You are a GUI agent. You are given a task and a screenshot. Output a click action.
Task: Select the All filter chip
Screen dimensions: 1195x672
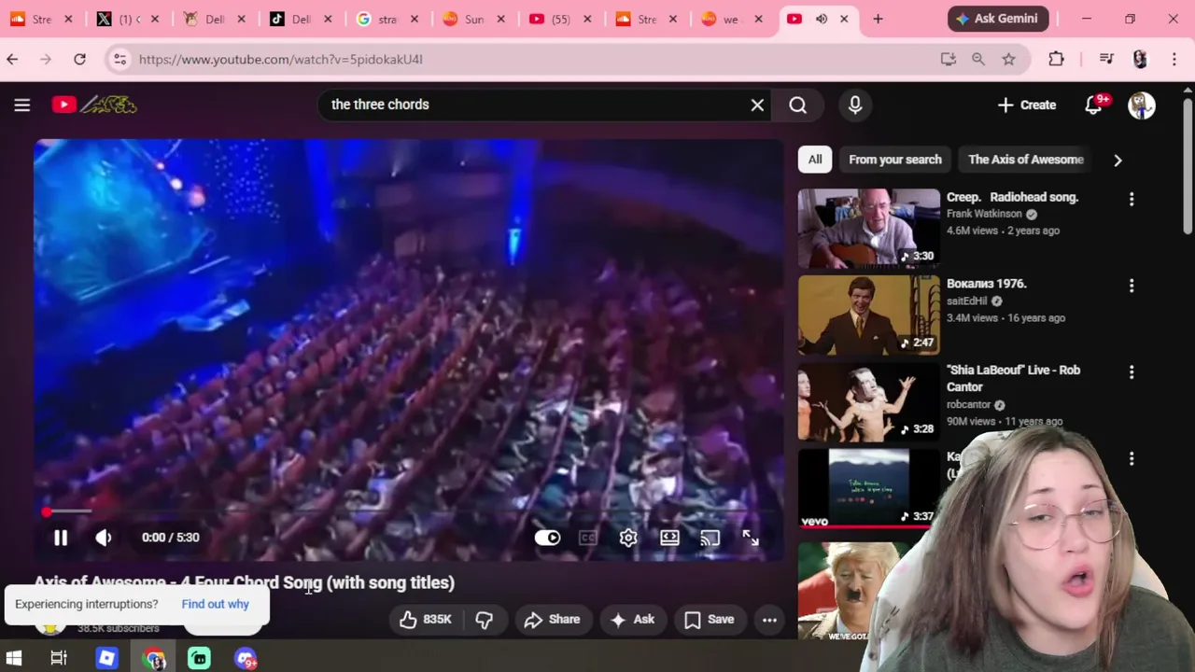(x=815, y=160)
